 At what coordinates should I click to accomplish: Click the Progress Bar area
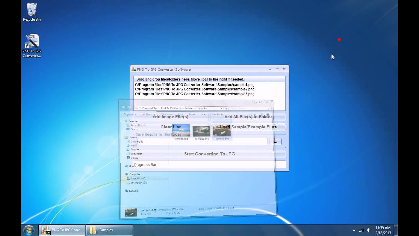209,165
